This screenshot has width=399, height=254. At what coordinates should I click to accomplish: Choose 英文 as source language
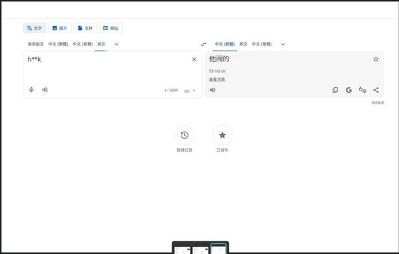pos(101,44)
